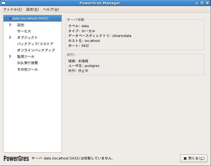The width and height of the screenshot is (211, 166).
Task: Select 設定 in the tree
Action: [x=21, y=25]
